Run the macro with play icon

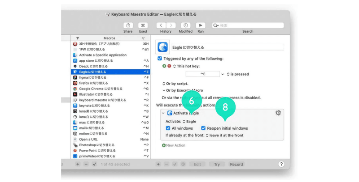click(x=201, y=25)
